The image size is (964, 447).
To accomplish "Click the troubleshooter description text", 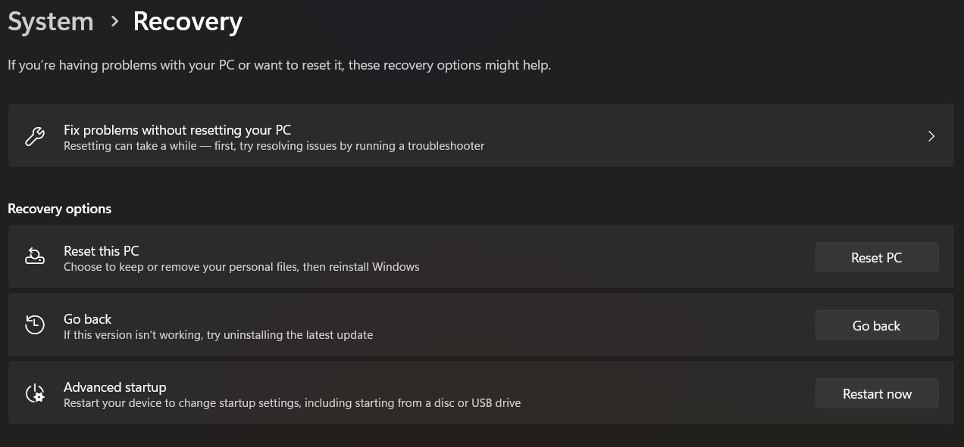I will click(x=273, y=146).
